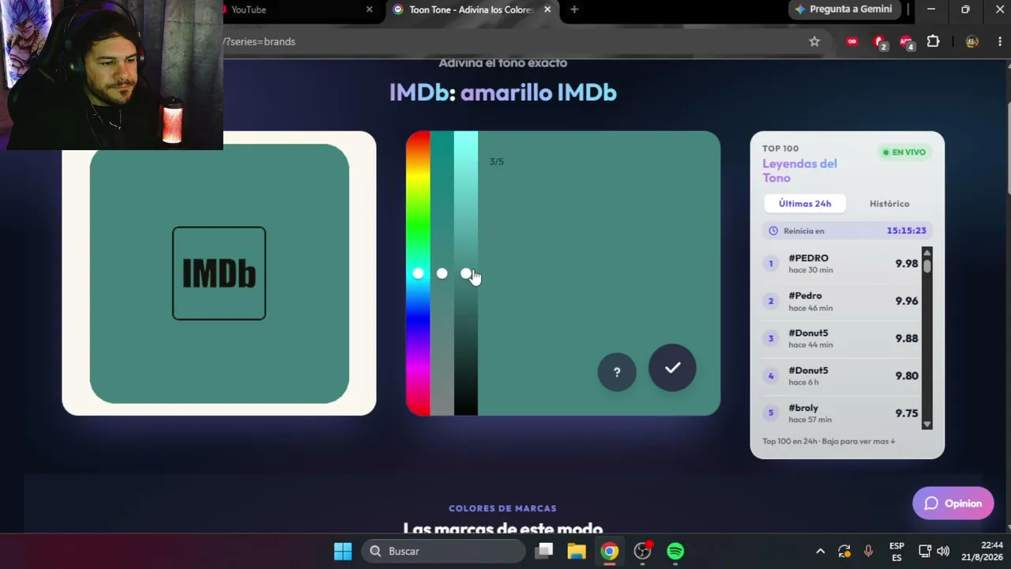Viewport: 1011px width, 569px height.
Task: Open the red extension showing badge 4
Action: [907, 42]
